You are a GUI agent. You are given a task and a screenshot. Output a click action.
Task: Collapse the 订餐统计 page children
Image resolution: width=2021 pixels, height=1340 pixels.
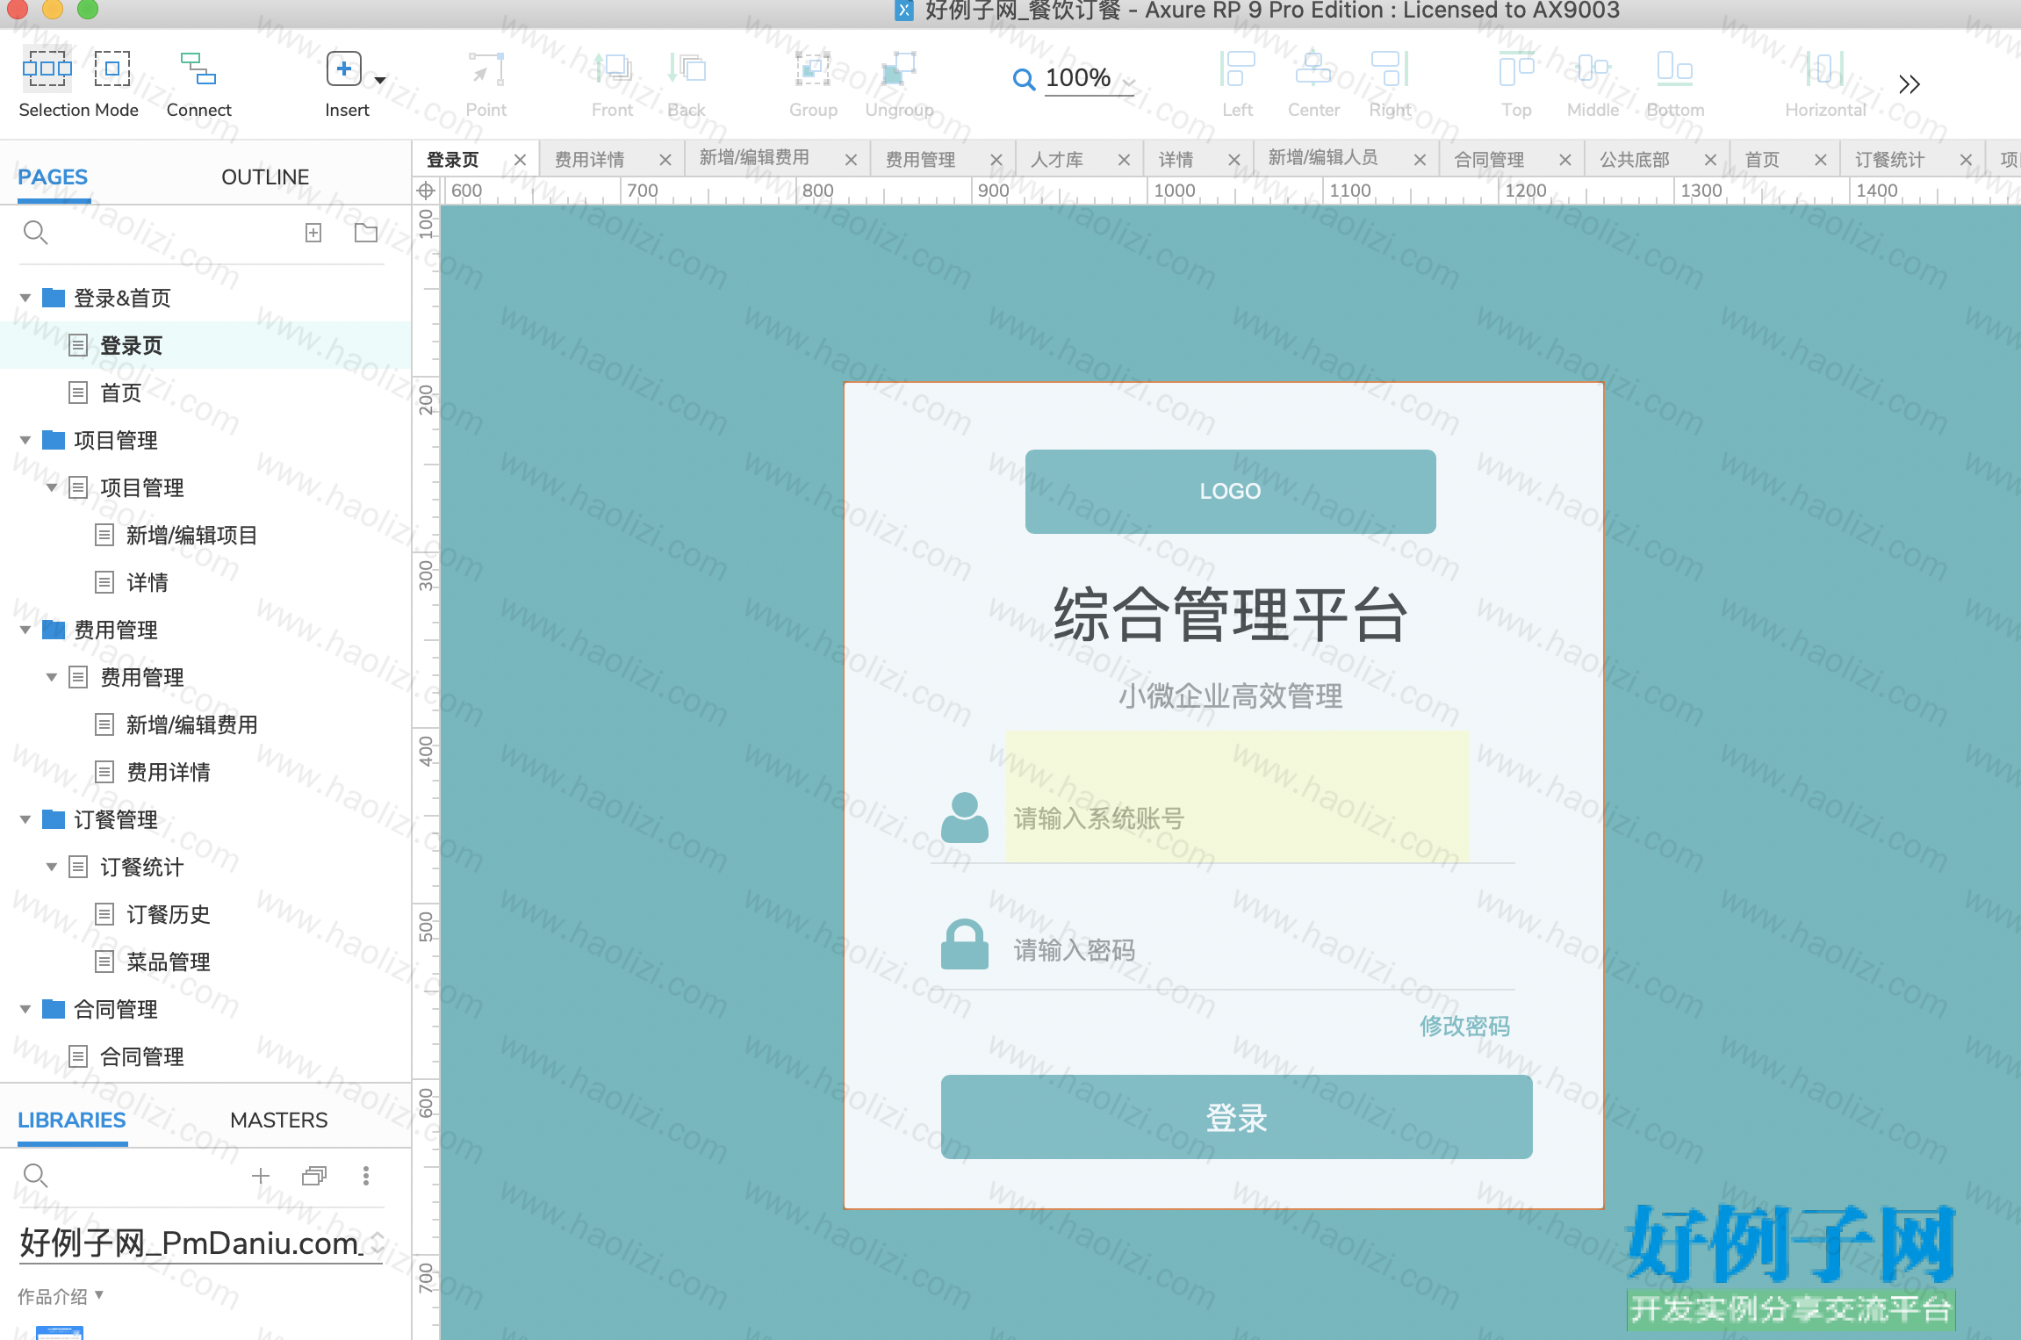coord(52,867)
